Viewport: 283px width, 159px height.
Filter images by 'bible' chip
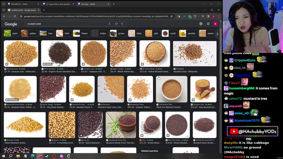[136, 34]
